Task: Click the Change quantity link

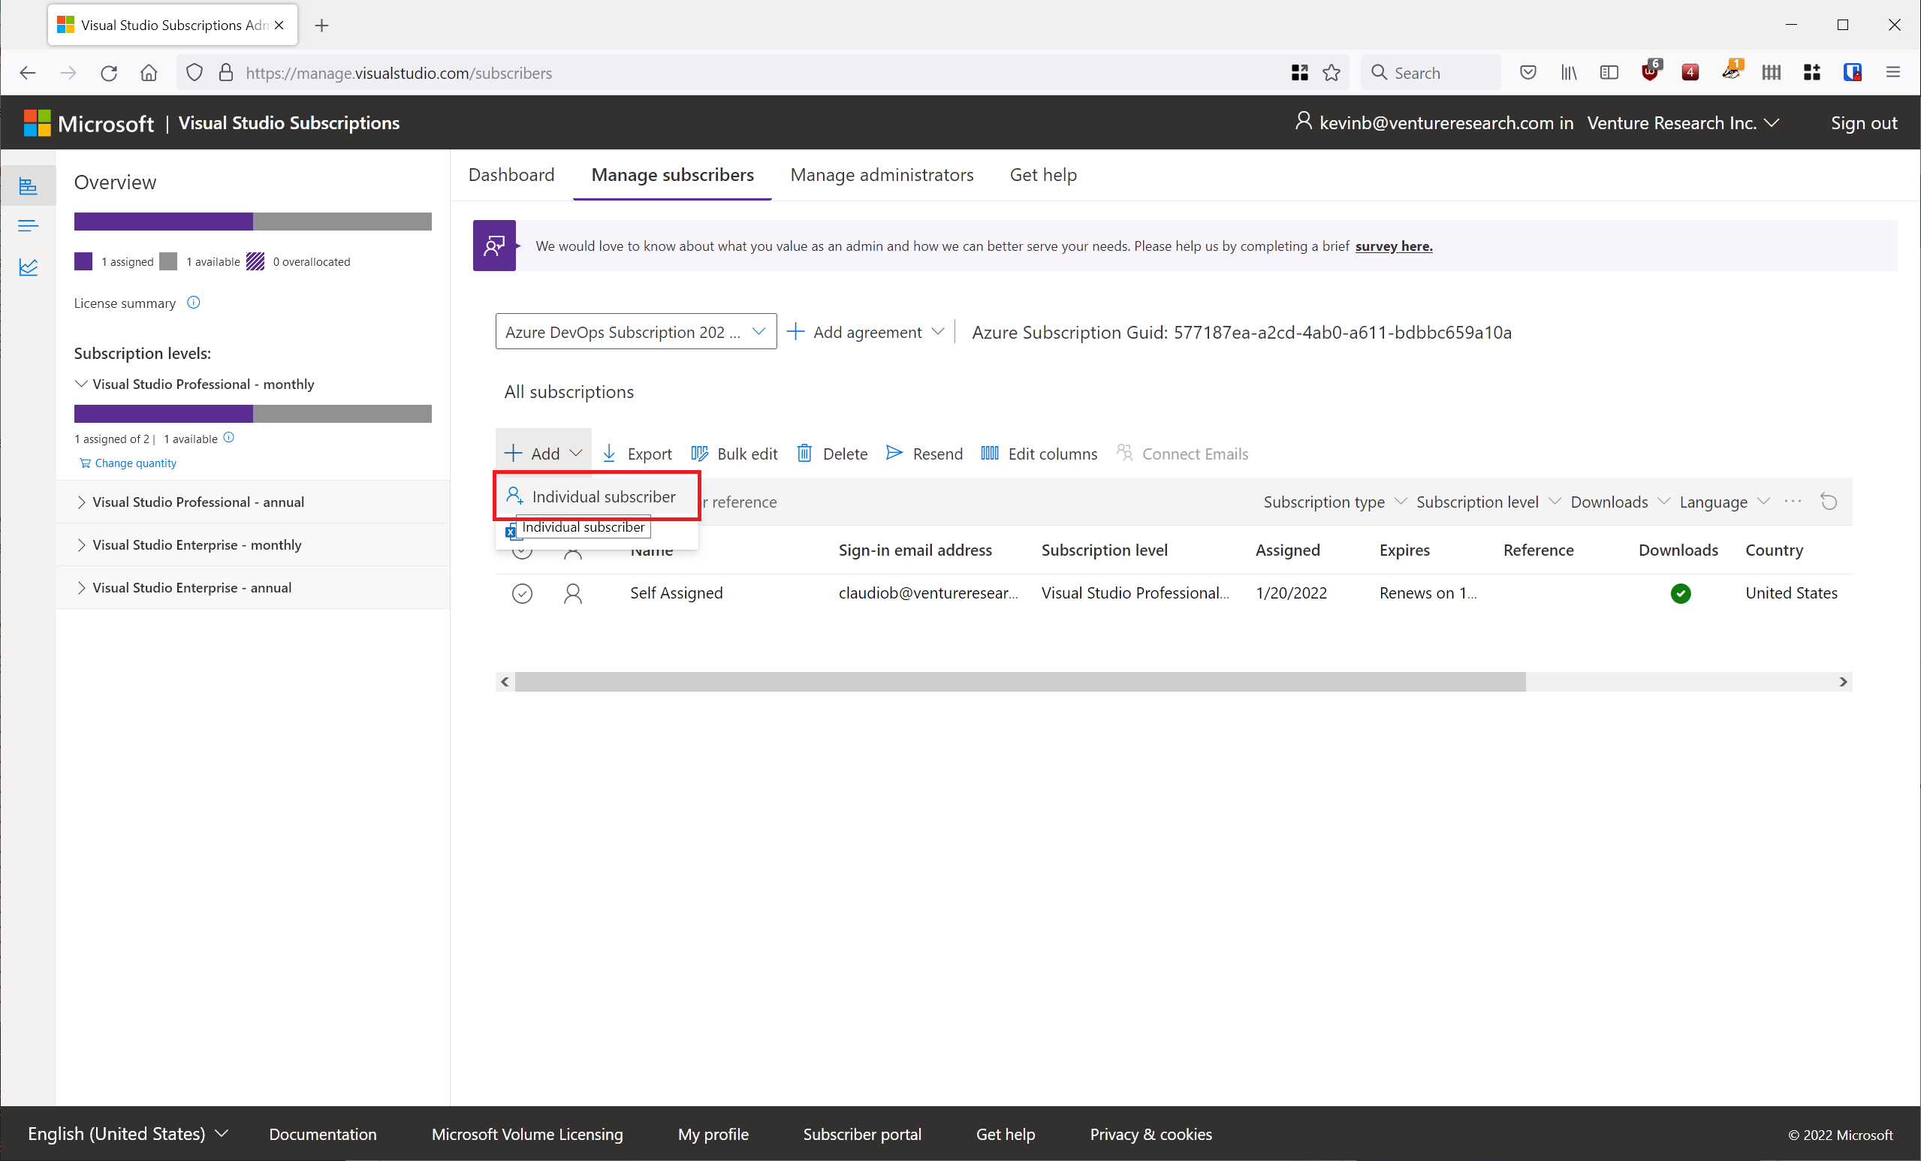Action: (135, 463)
